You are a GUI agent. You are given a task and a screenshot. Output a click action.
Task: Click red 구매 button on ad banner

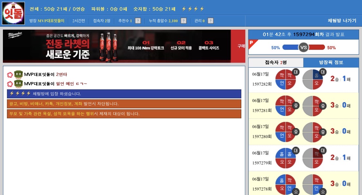tap(238, 46)
